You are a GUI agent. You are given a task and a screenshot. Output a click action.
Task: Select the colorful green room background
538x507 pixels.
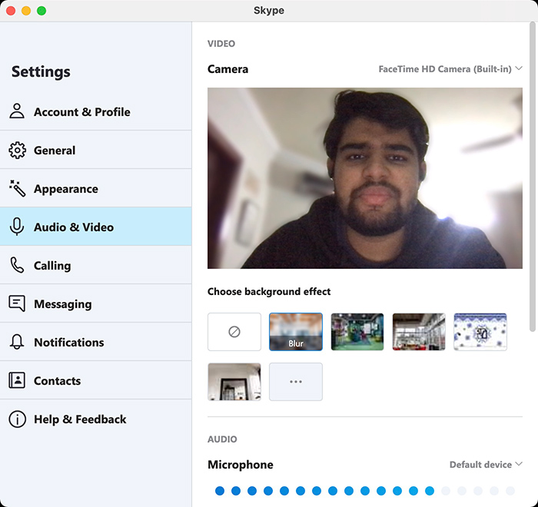[x=357, y=332]
